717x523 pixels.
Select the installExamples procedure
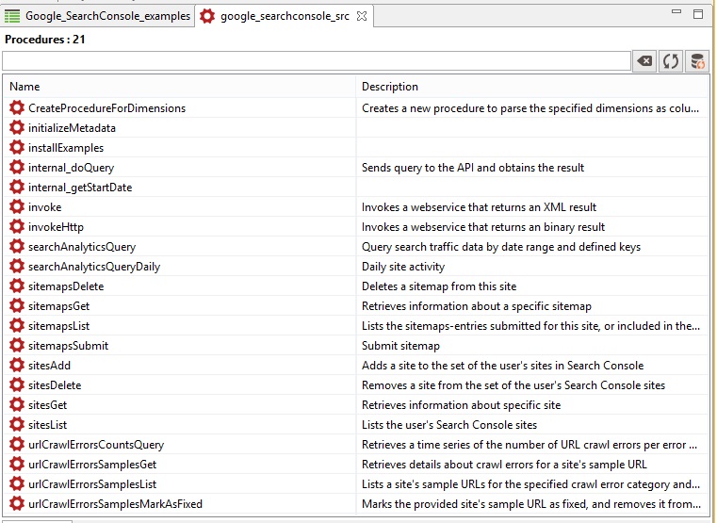tap(66, 148)
